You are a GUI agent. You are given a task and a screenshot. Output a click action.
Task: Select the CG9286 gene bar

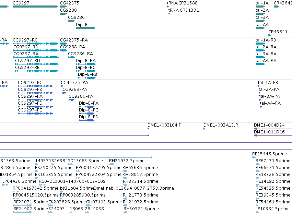[71, 21]
